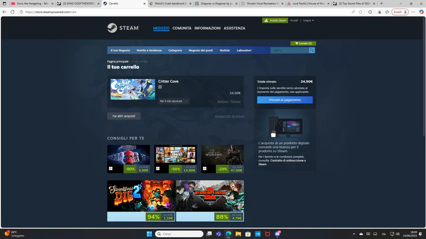Open the ASSISTENZA menu
The width and height of the screenshot is (426, 239).
click(x=234, y=28)
